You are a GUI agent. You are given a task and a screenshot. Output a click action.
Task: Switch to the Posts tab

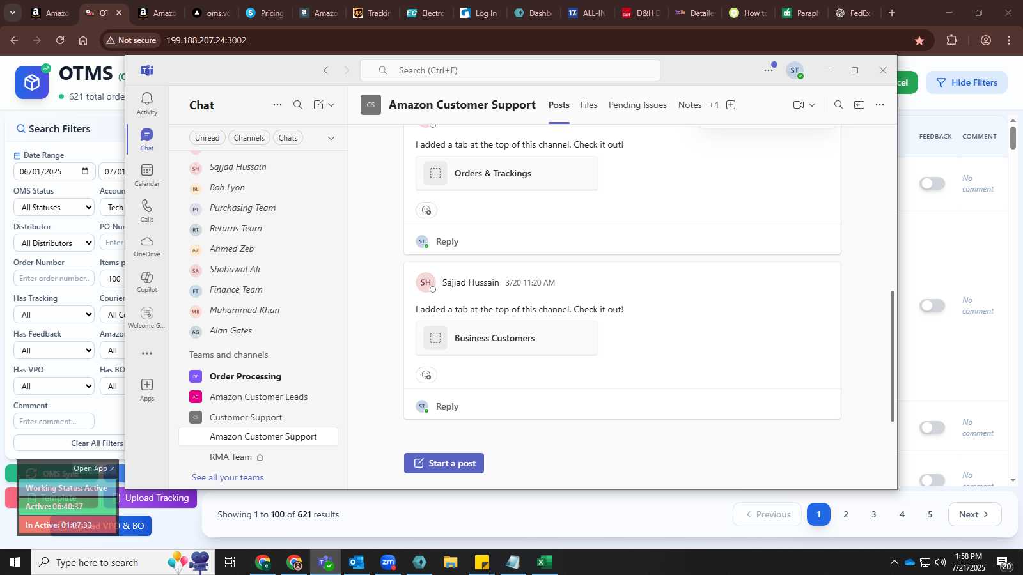559,105
